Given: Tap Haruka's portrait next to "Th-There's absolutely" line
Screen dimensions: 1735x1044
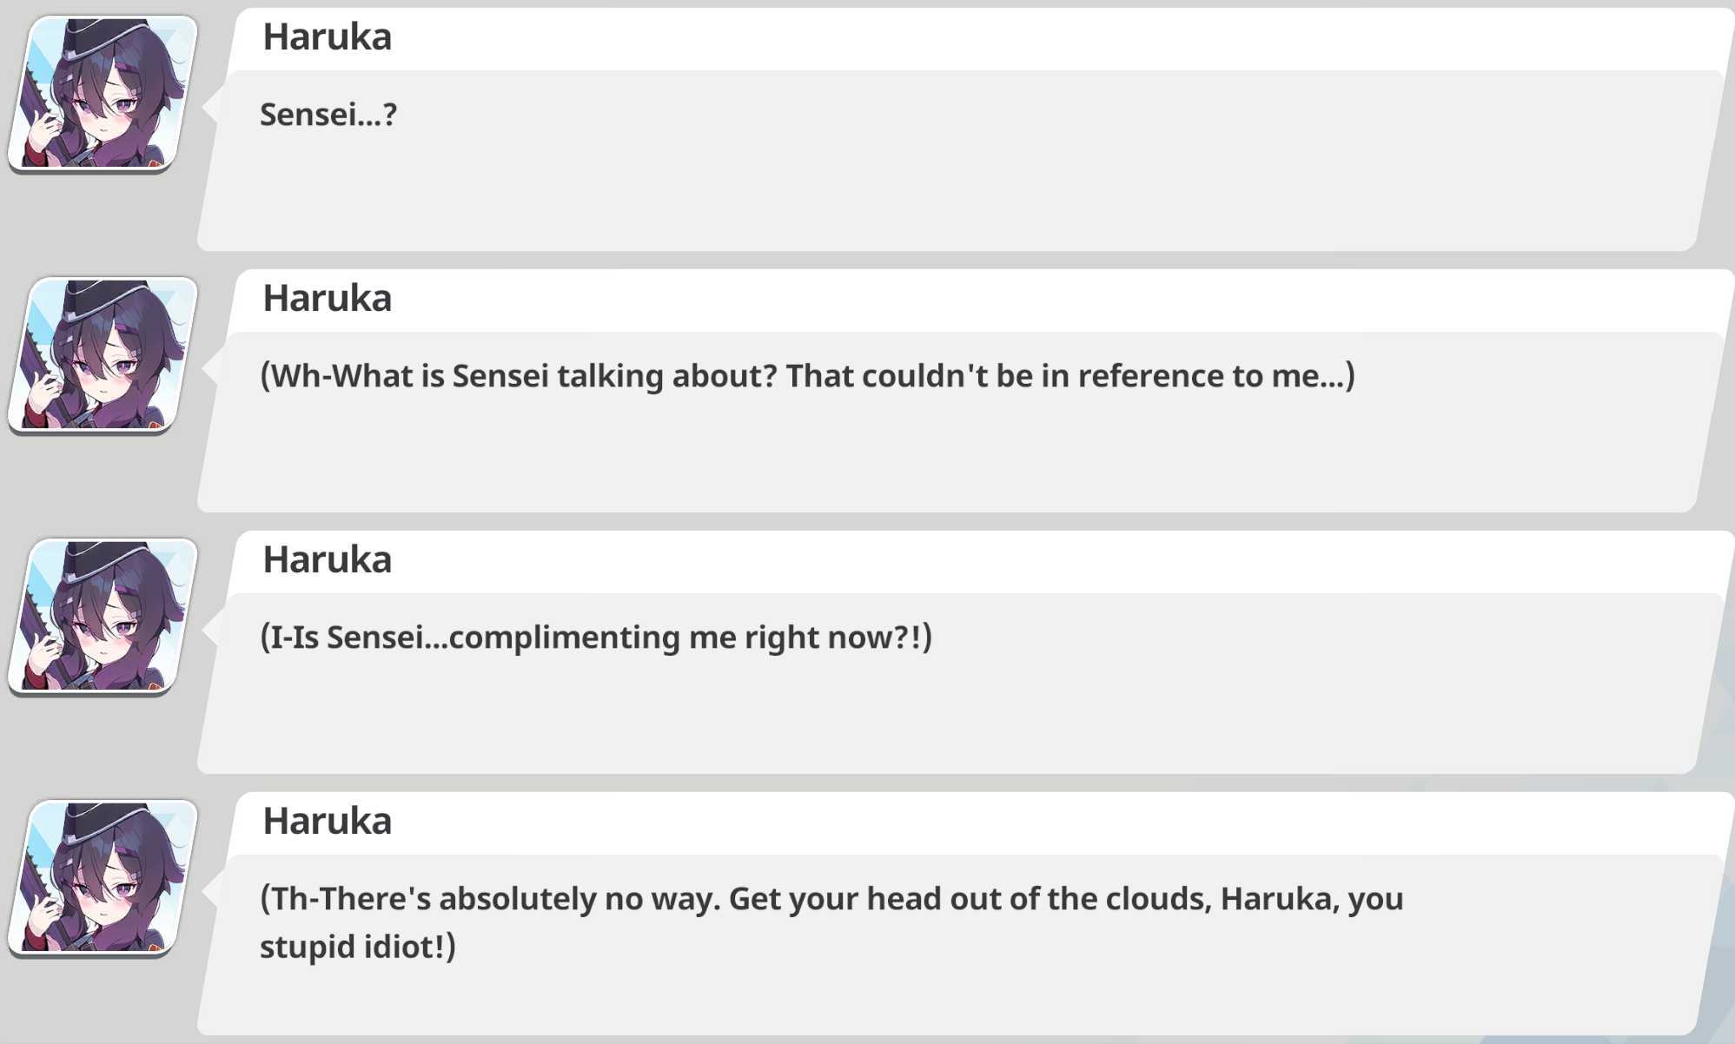Looking at the screenshot, I should tap(103, 878).
